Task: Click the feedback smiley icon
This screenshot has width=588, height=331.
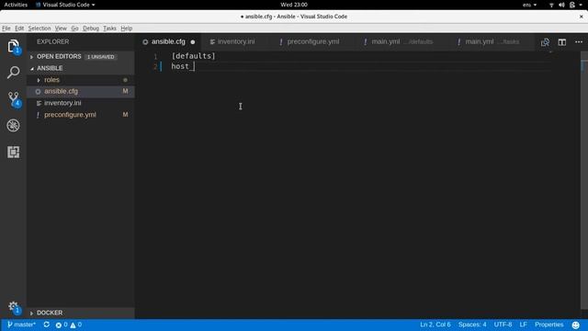Action: pos(576,325)
